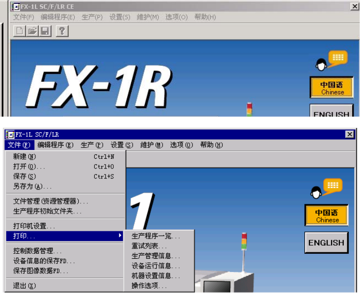Open 选项(O) menu in lower window

click(x=181, y=145)
